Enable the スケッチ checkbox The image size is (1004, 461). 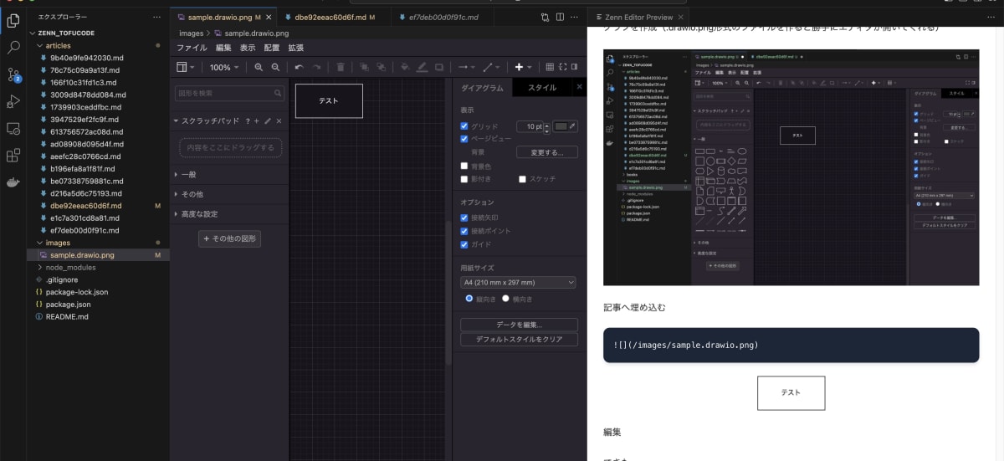(522, 178)
